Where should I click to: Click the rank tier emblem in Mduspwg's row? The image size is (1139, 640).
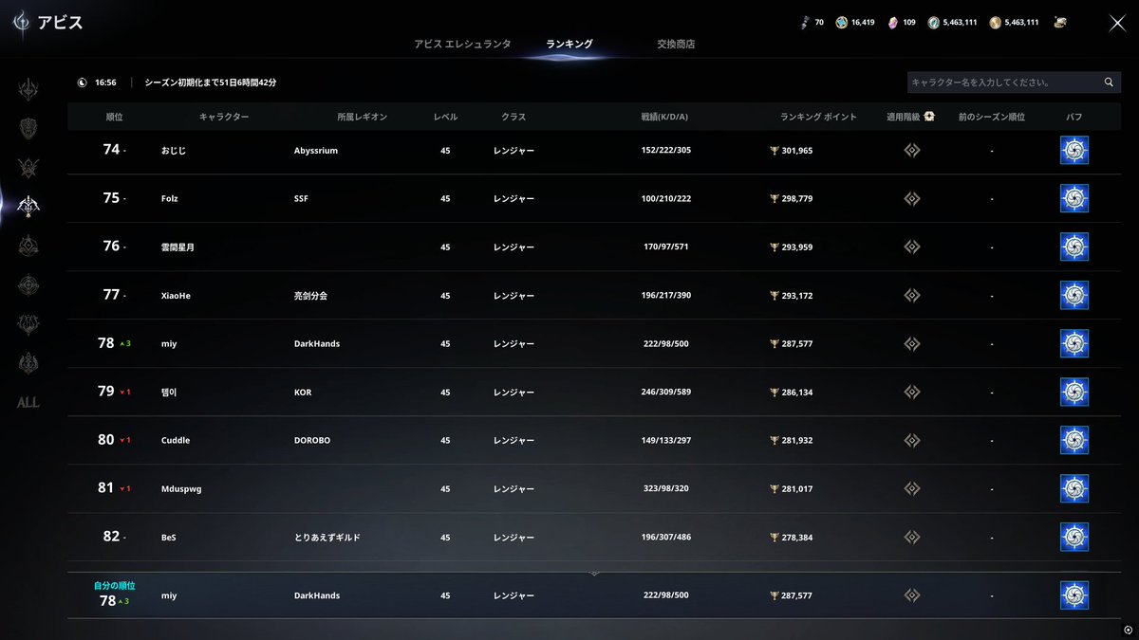(911, 488)
